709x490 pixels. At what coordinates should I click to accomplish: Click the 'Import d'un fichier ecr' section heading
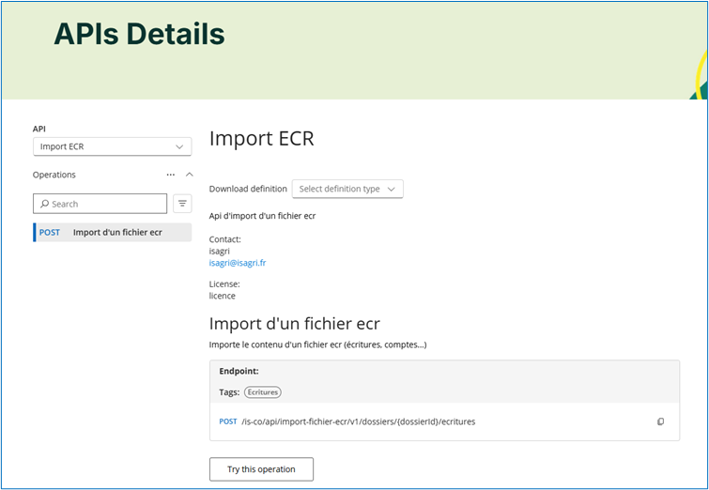point(294,324)
